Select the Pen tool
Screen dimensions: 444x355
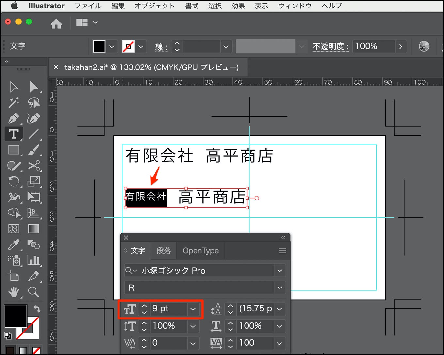click(x=14, y=118)
